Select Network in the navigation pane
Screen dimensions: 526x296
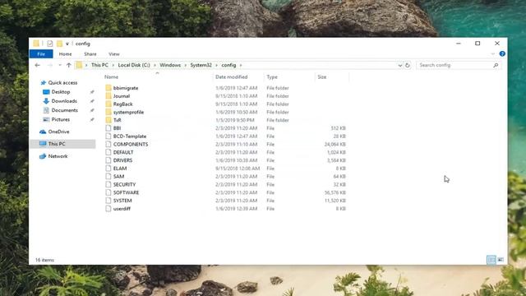coord(58,156)
